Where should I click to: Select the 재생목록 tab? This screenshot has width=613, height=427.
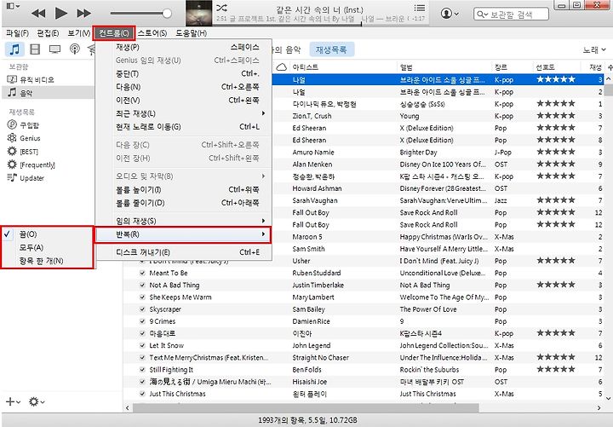pos(331,49)
